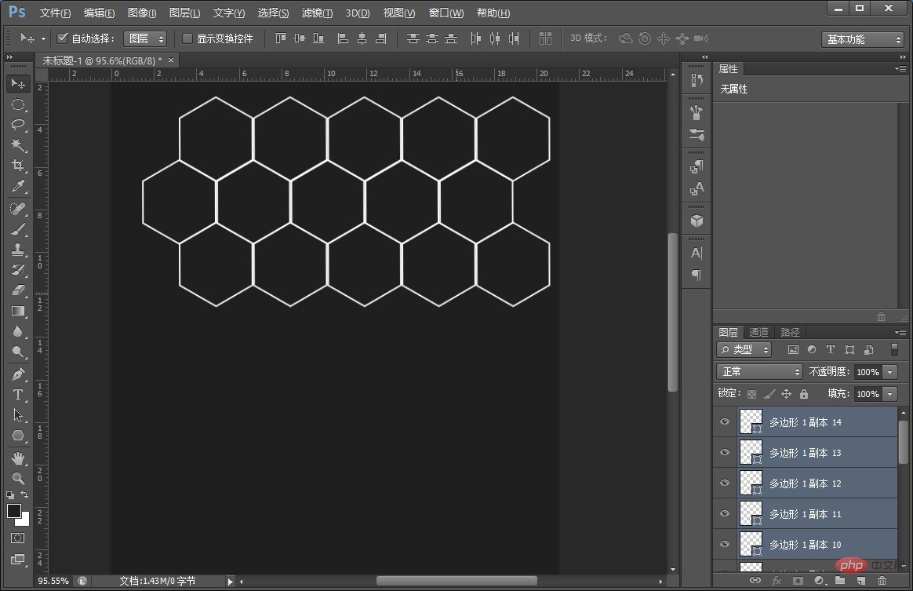Open the Paragraph panel icon
This screenshot has width=913, height=591.
[697, 275]
